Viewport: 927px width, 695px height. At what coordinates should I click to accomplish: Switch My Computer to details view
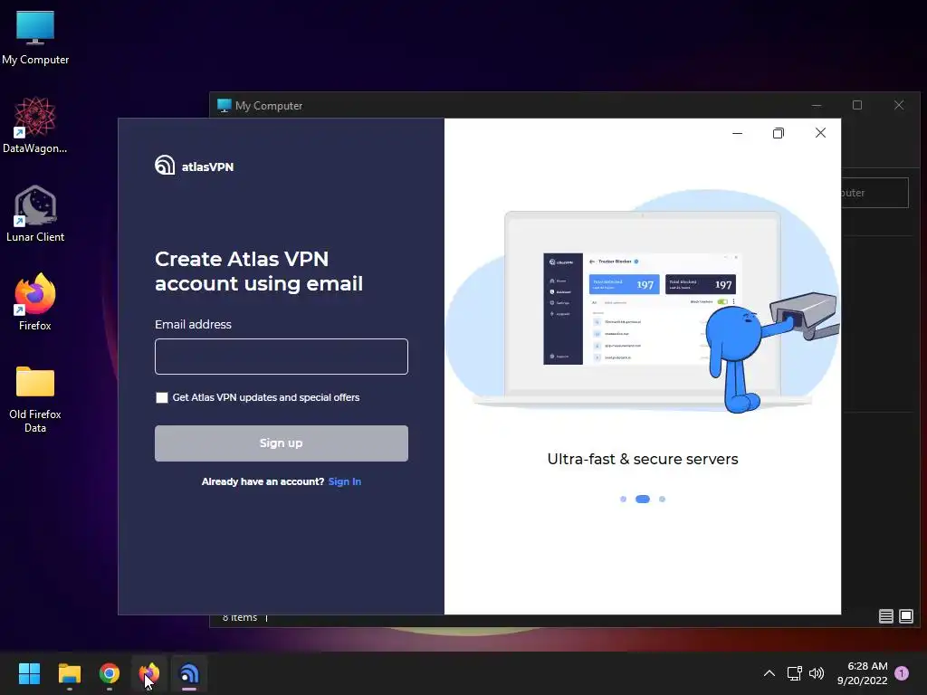(x=885, y=616)
